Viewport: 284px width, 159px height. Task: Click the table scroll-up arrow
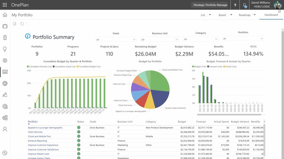264,122
